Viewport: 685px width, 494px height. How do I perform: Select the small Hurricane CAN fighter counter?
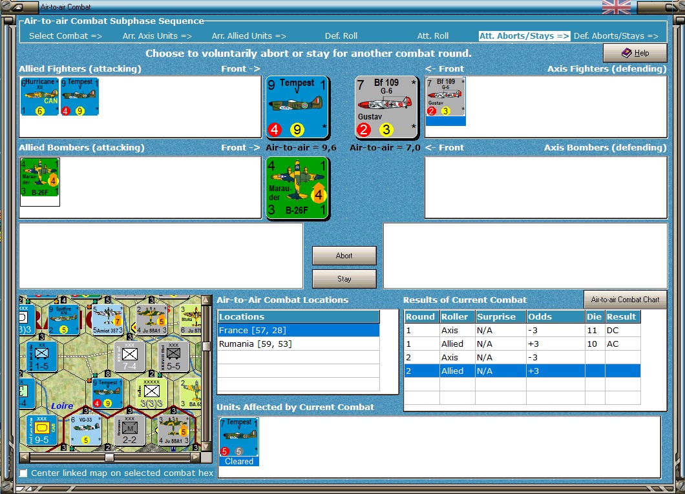pos(39,96)
